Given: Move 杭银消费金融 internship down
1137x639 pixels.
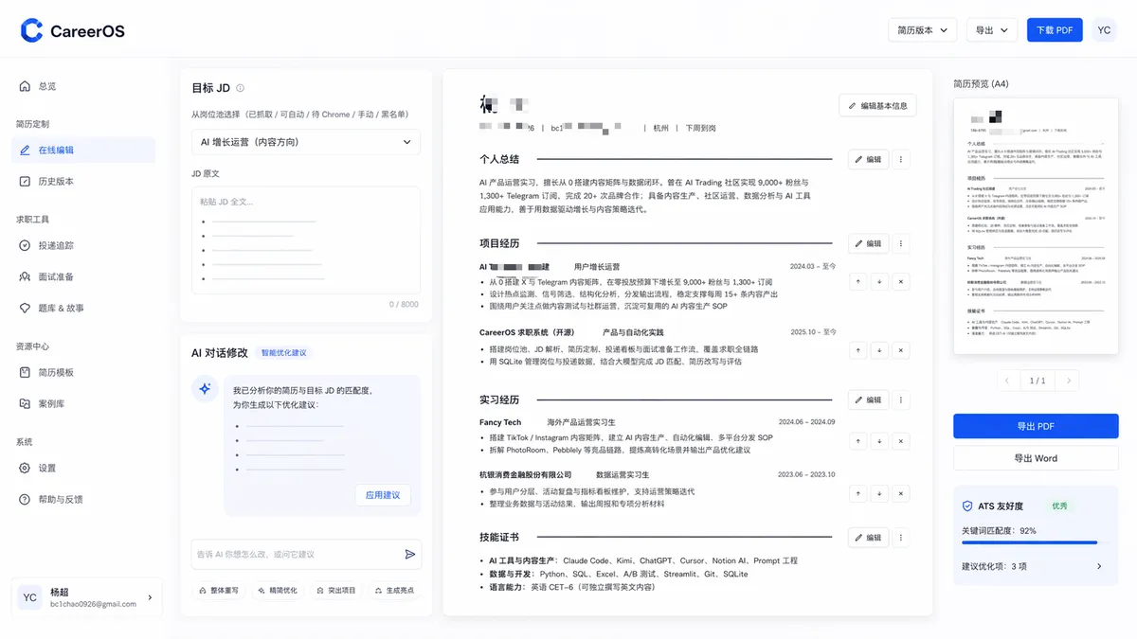Looking at the screenshot, I should click(x=878, y=493).
